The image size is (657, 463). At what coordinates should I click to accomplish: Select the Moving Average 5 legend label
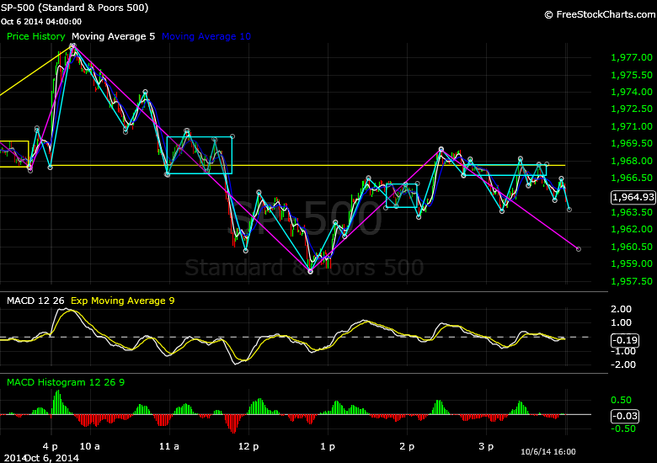pyautogui.click(x=113, y=37)
